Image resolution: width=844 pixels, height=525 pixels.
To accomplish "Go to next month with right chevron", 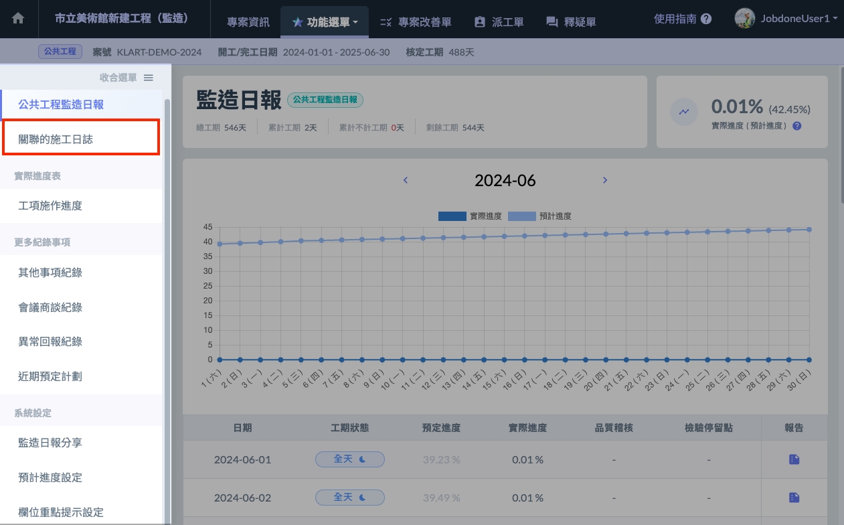I will [605, 180].
